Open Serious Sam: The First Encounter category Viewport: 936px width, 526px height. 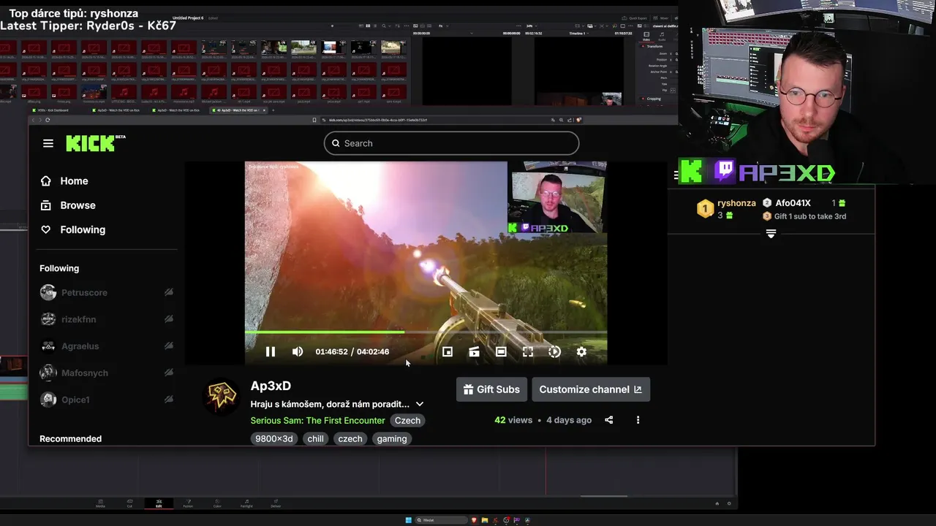pos(317,420)
